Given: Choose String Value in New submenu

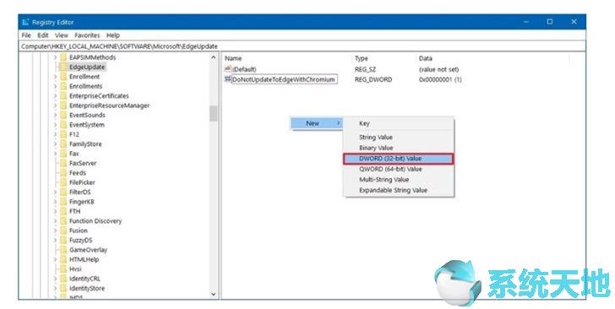Looking at the screenshot, I should [x=376, y=138].
